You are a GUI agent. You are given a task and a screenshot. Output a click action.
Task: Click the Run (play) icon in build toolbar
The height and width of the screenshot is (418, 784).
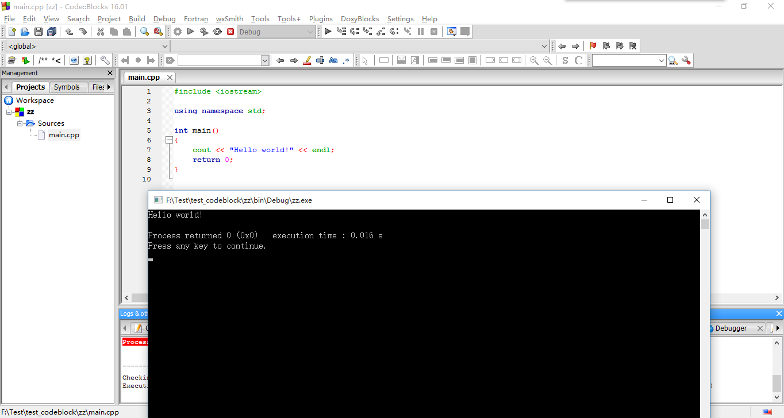tap(191, 32)
